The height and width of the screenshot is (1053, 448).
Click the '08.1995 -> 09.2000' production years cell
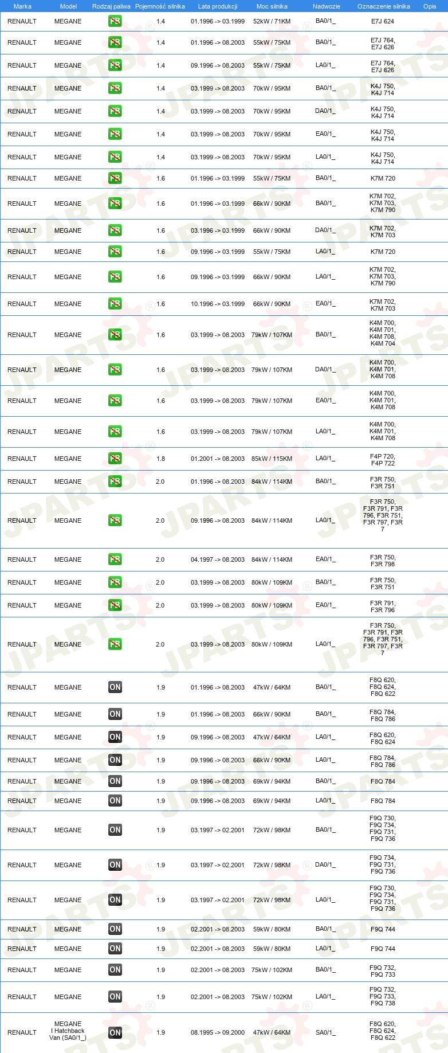click(x=218, y=1032)
